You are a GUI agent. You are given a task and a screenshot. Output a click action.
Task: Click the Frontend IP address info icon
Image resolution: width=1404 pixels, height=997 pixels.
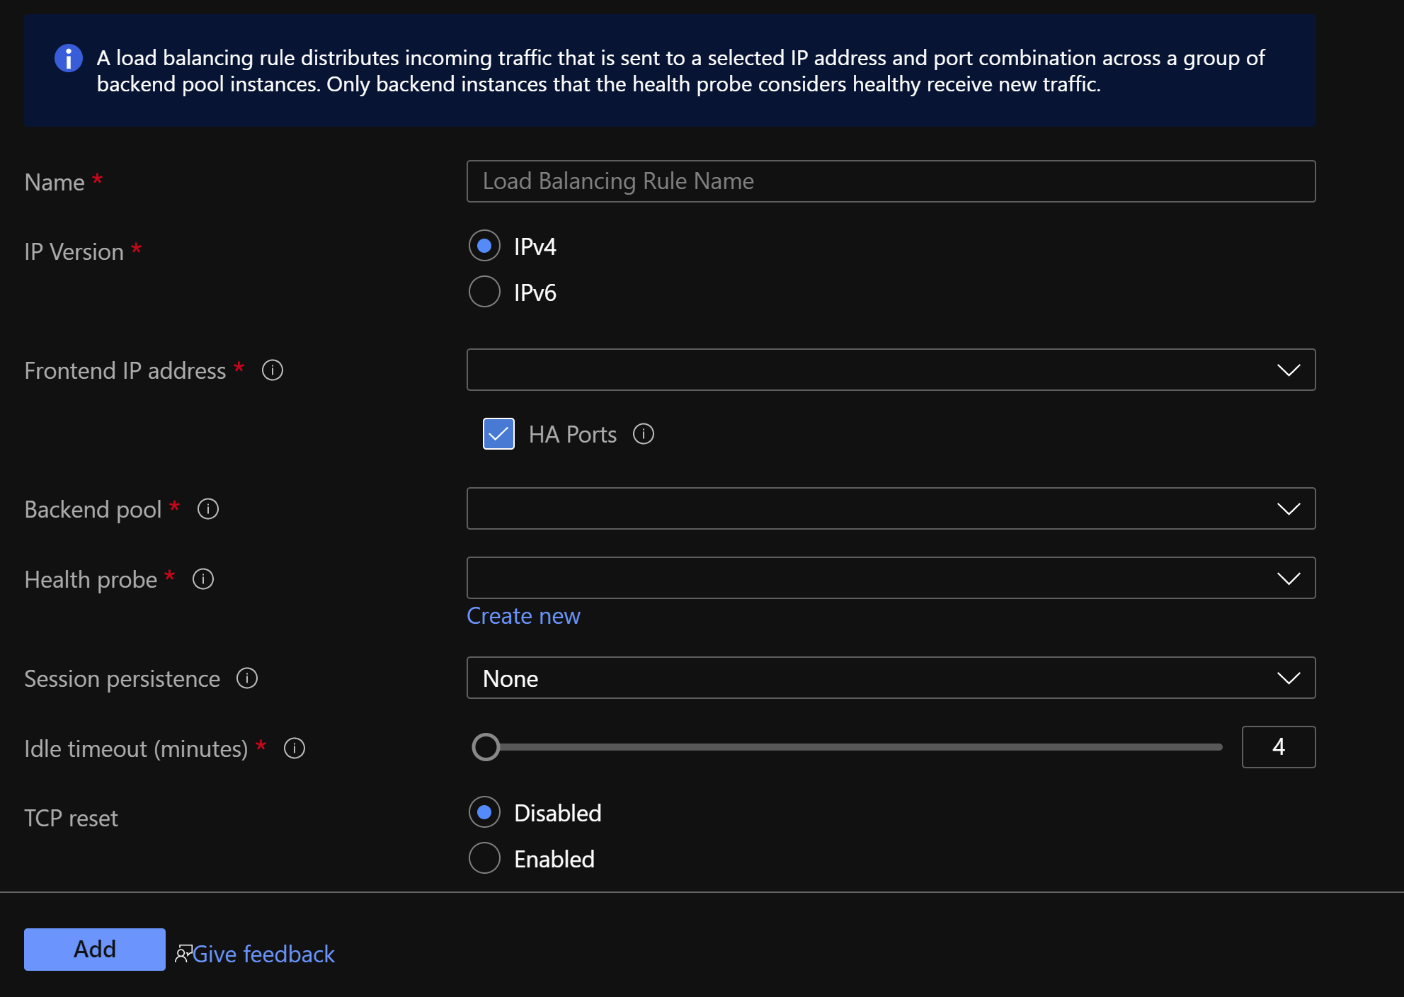[272, 370]
